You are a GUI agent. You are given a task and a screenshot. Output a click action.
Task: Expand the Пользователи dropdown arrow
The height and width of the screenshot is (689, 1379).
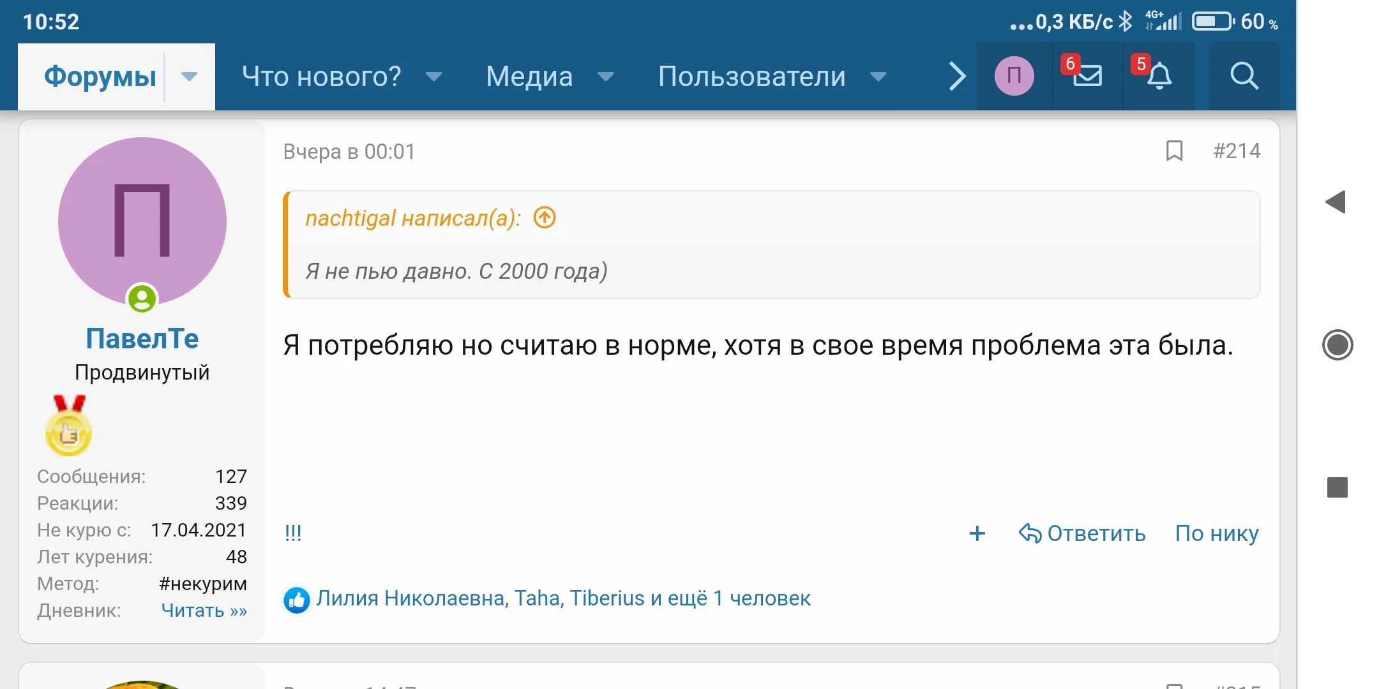[x=878, y=77]
